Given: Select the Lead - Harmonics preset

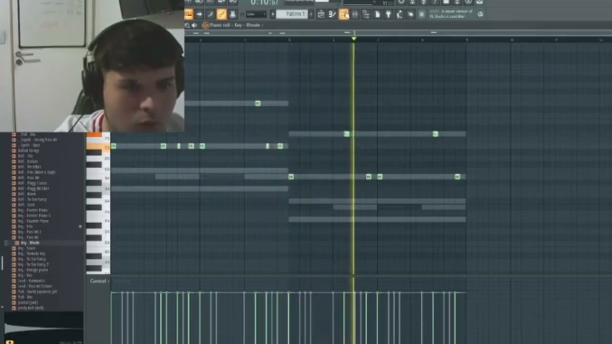Looking at the screenshot, I should click(32, 281).
